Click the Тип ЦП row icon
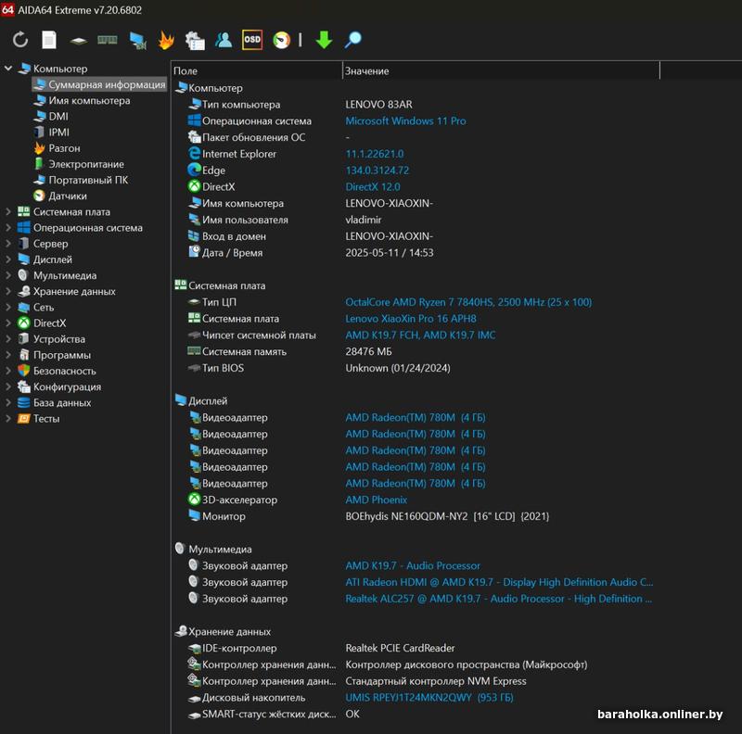The image size is (742, 734). coord(195,302)
